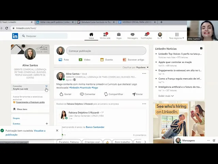
Task: Select the O tempo voa! quick reply
Action: (92, 142)
